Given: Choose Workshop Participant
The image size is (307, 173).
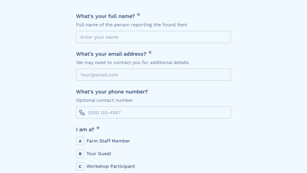Looking at the screenshot, I should [110, 166].
